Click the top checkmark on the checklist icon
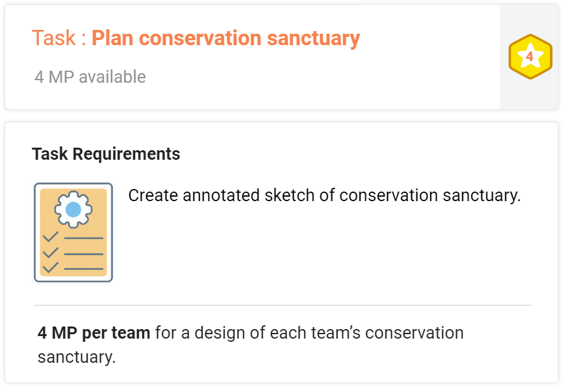The width and height of the screenshot is (564, 387). [50, 237]
